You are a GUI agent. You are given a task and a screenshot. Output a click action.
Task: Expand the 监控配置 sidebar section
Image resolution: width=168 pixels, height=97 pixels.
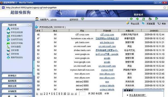(30, 81)
